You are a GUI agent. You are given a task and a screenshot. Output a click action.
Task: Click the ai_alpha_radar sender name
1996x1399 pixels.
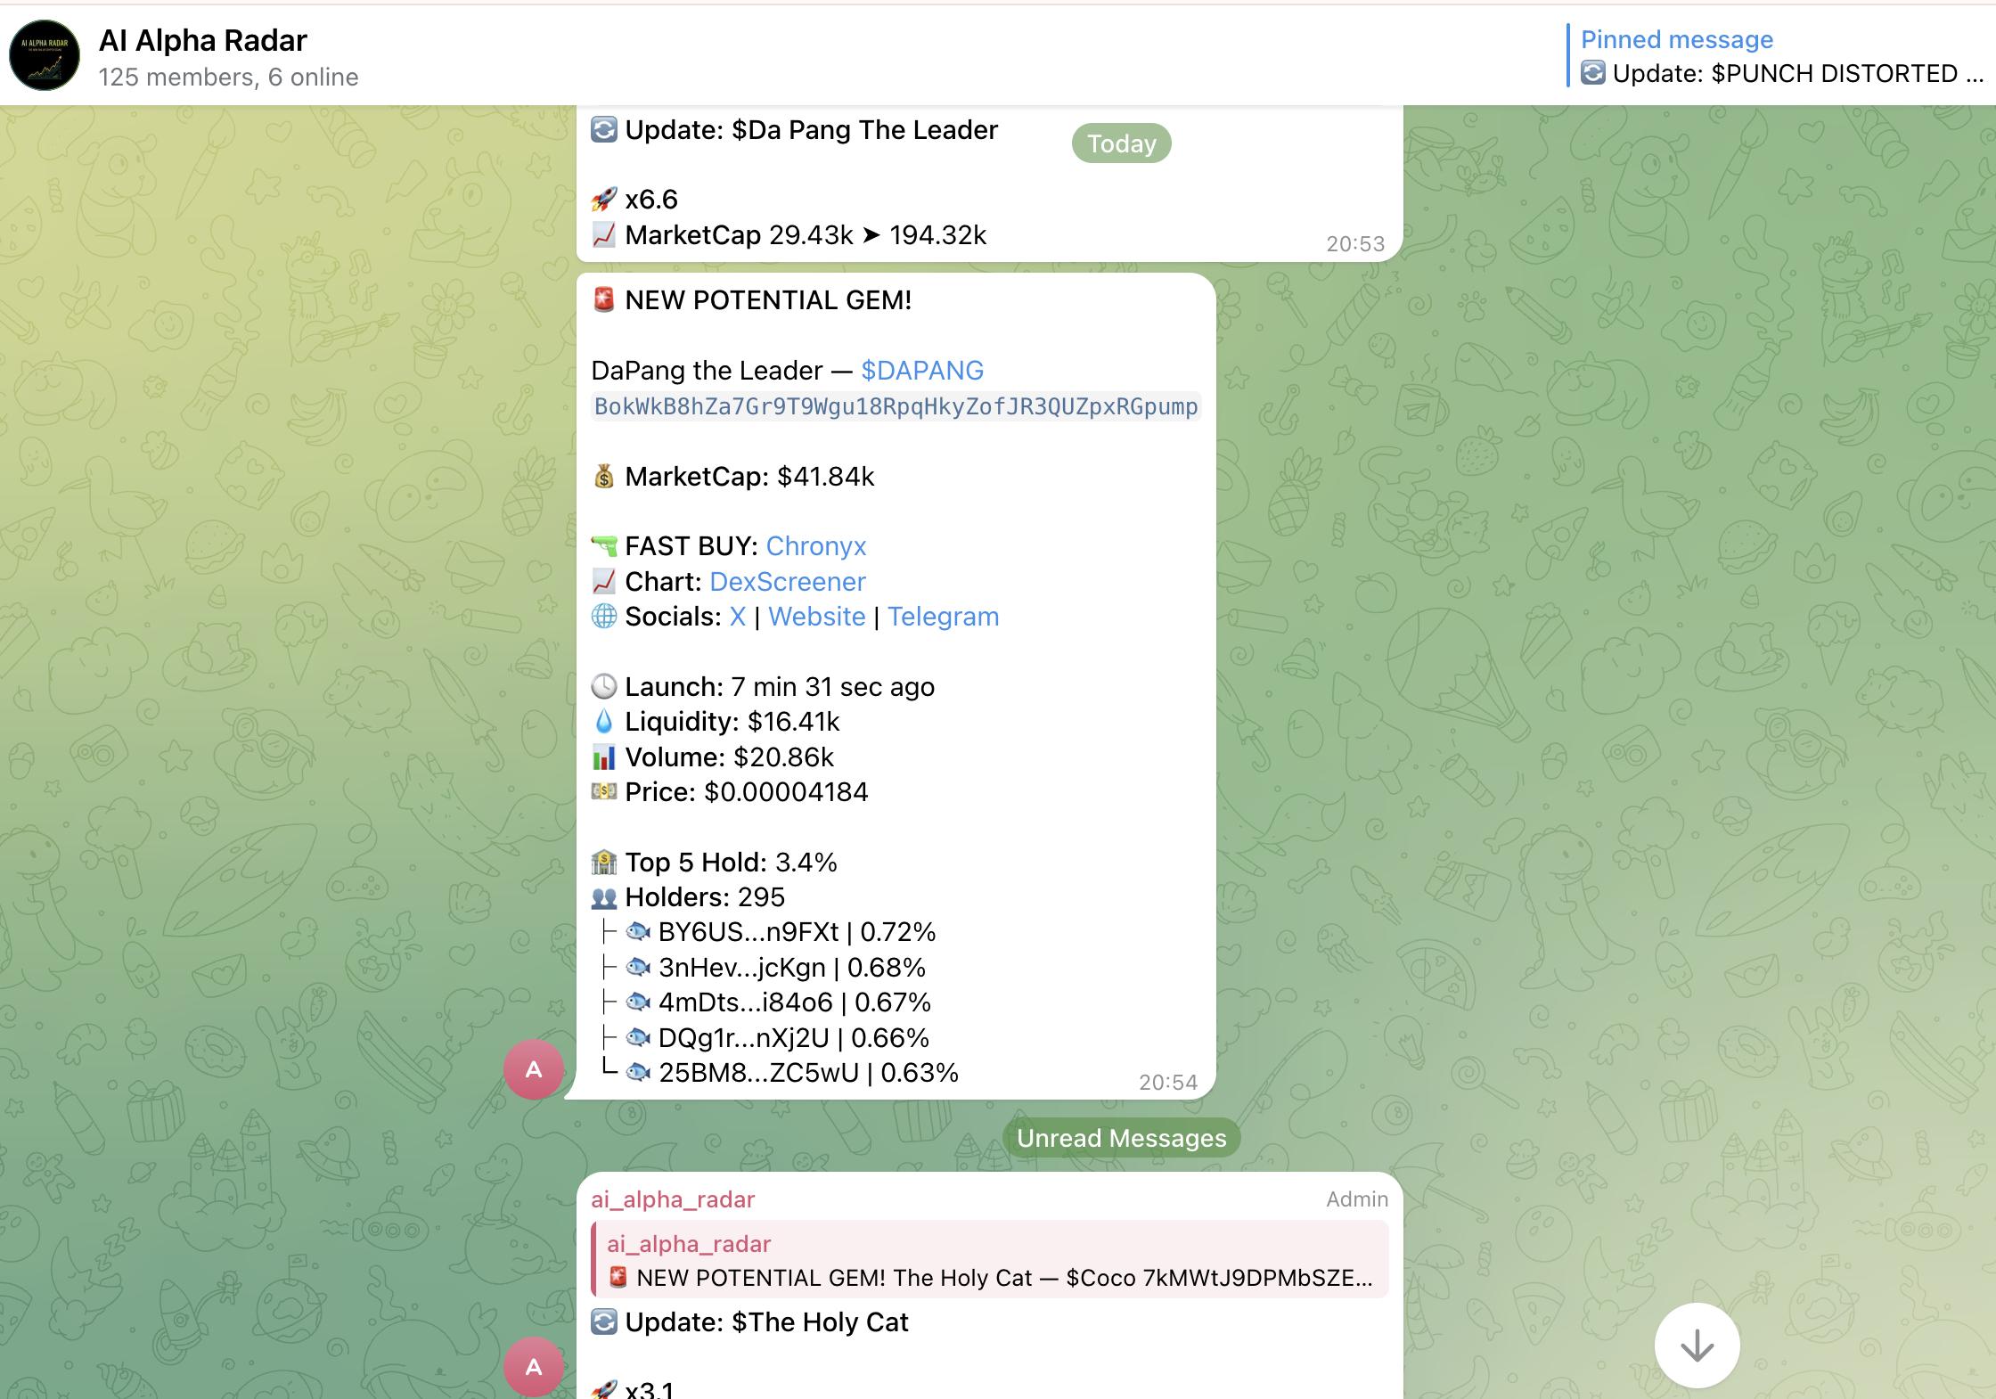[673, 1199]
